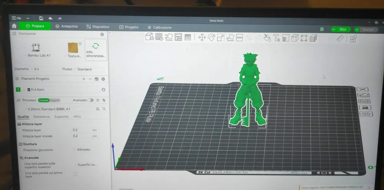Open the color painting bucket tool

[x=267, y=38]
